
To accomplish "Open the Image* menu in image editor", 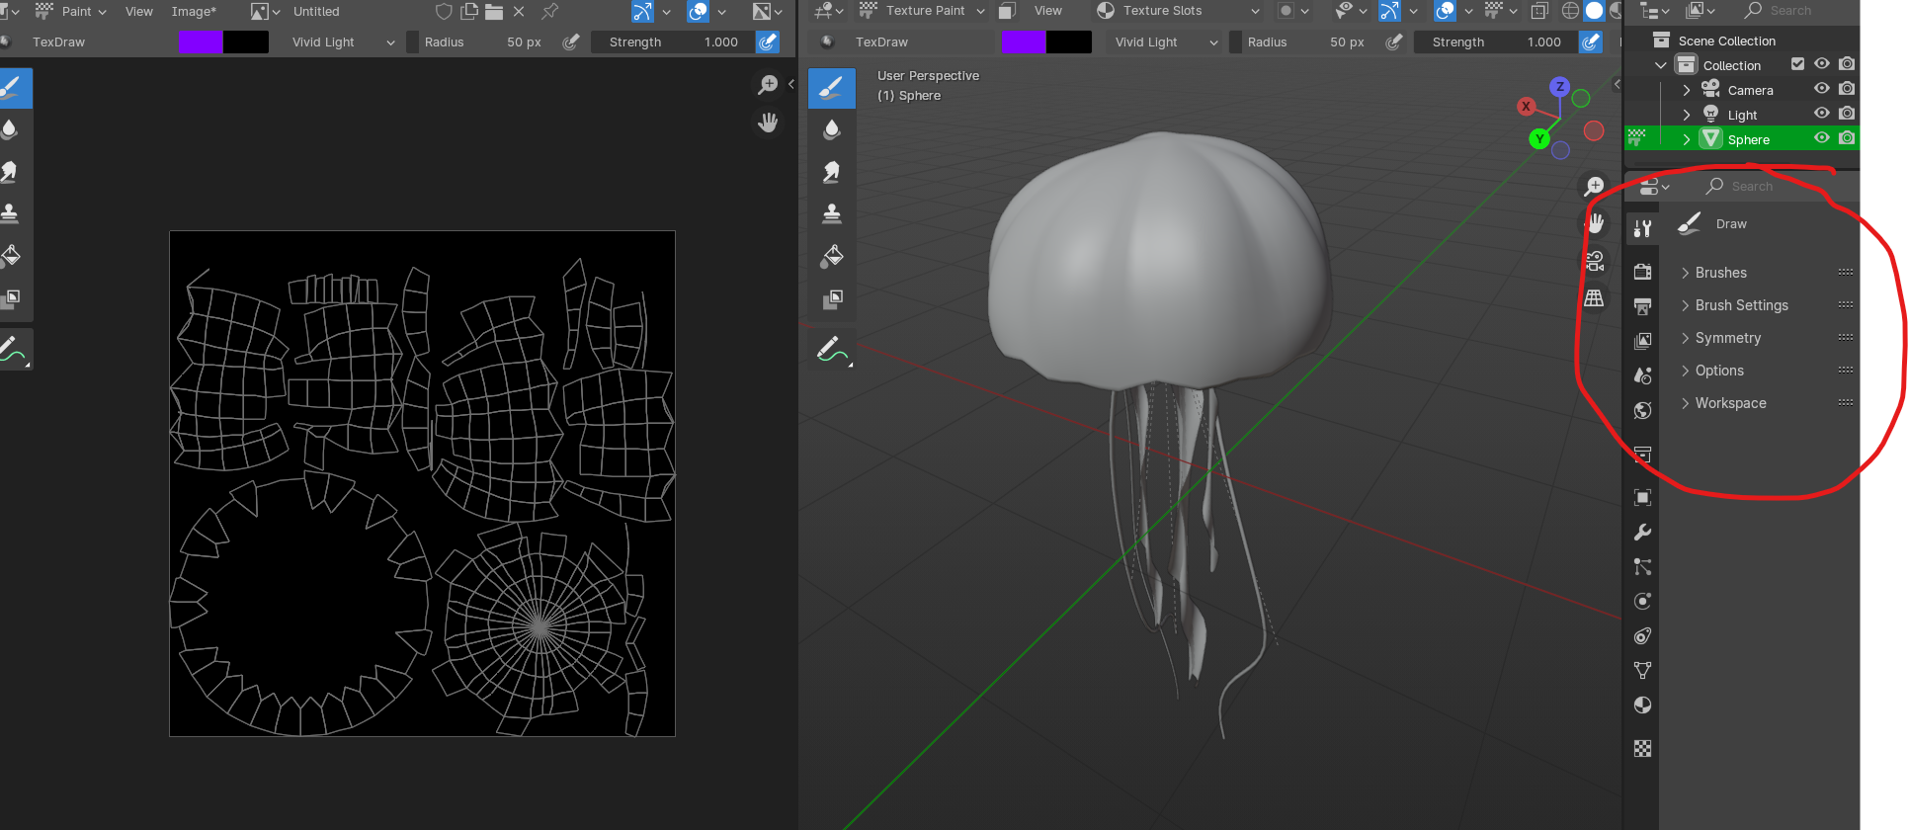I will 194,11.
